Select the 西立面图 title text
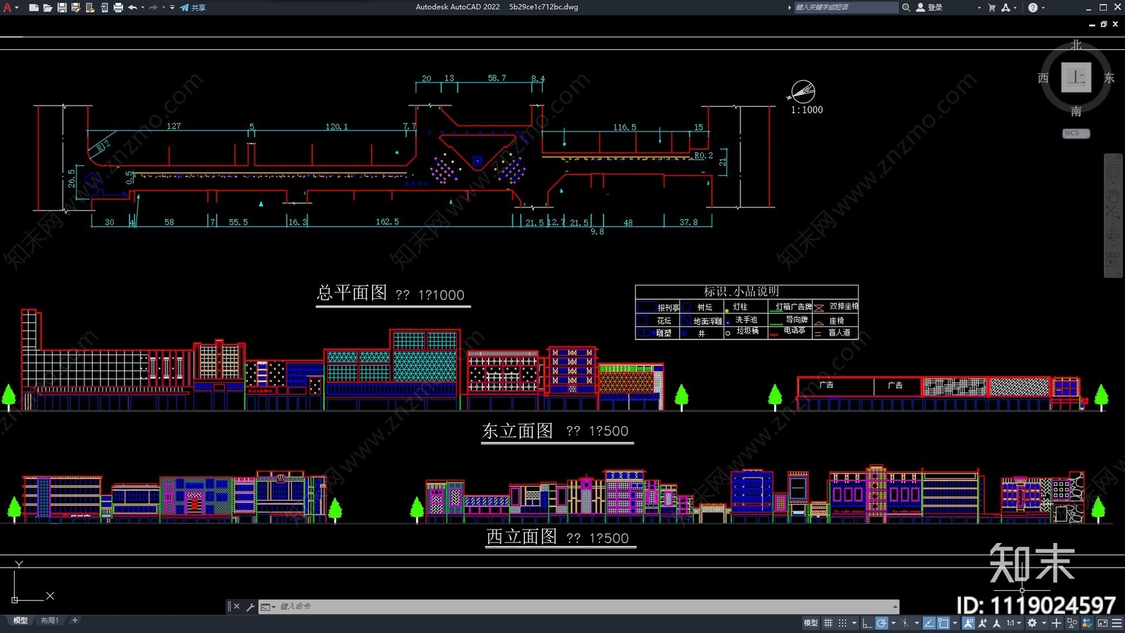Viewport: 1125px width, 633px height. 522,537
